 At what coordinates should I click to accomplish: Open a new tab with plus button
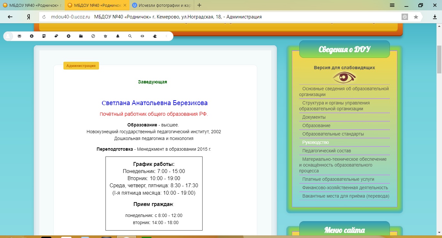pyautogui.click(x=199, y=5)
